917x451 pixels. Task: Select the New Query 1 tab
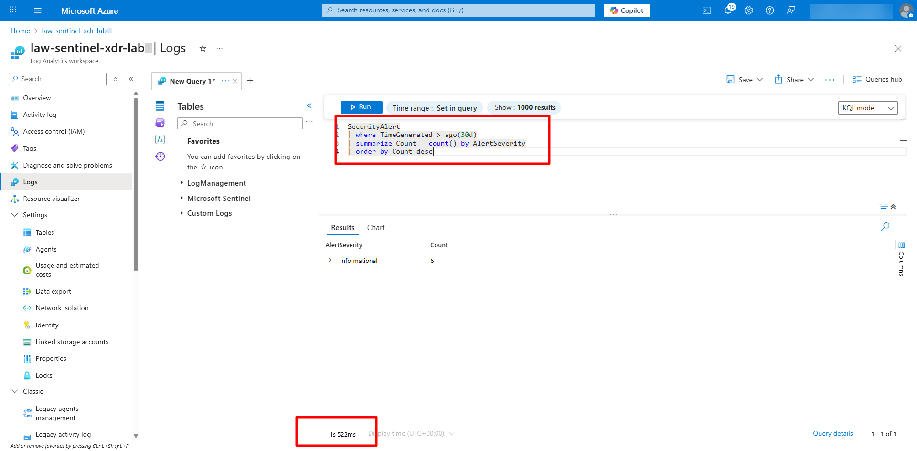192,81
